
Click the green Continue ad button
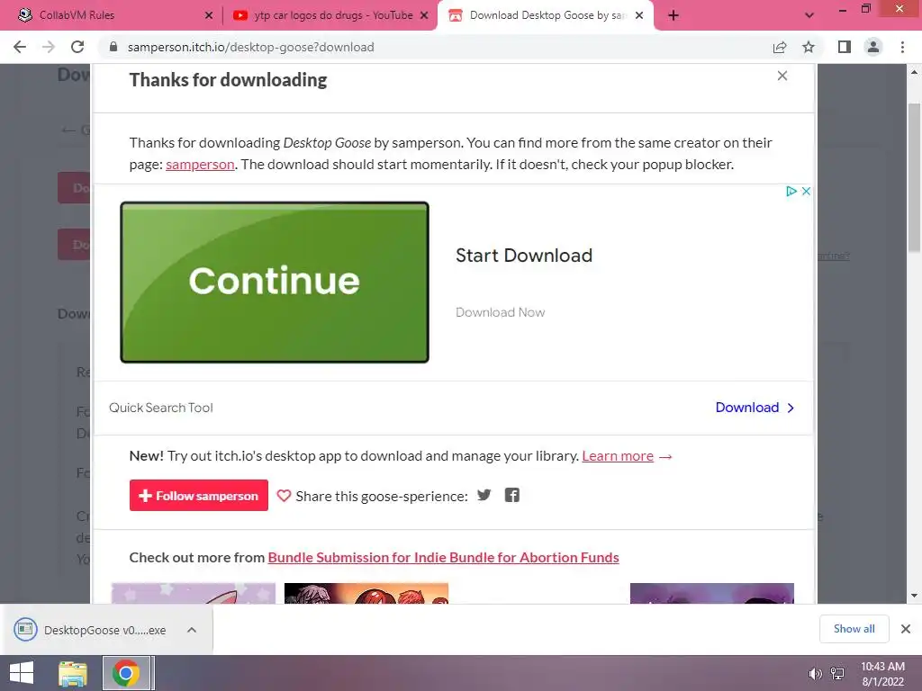click(275, 282)
